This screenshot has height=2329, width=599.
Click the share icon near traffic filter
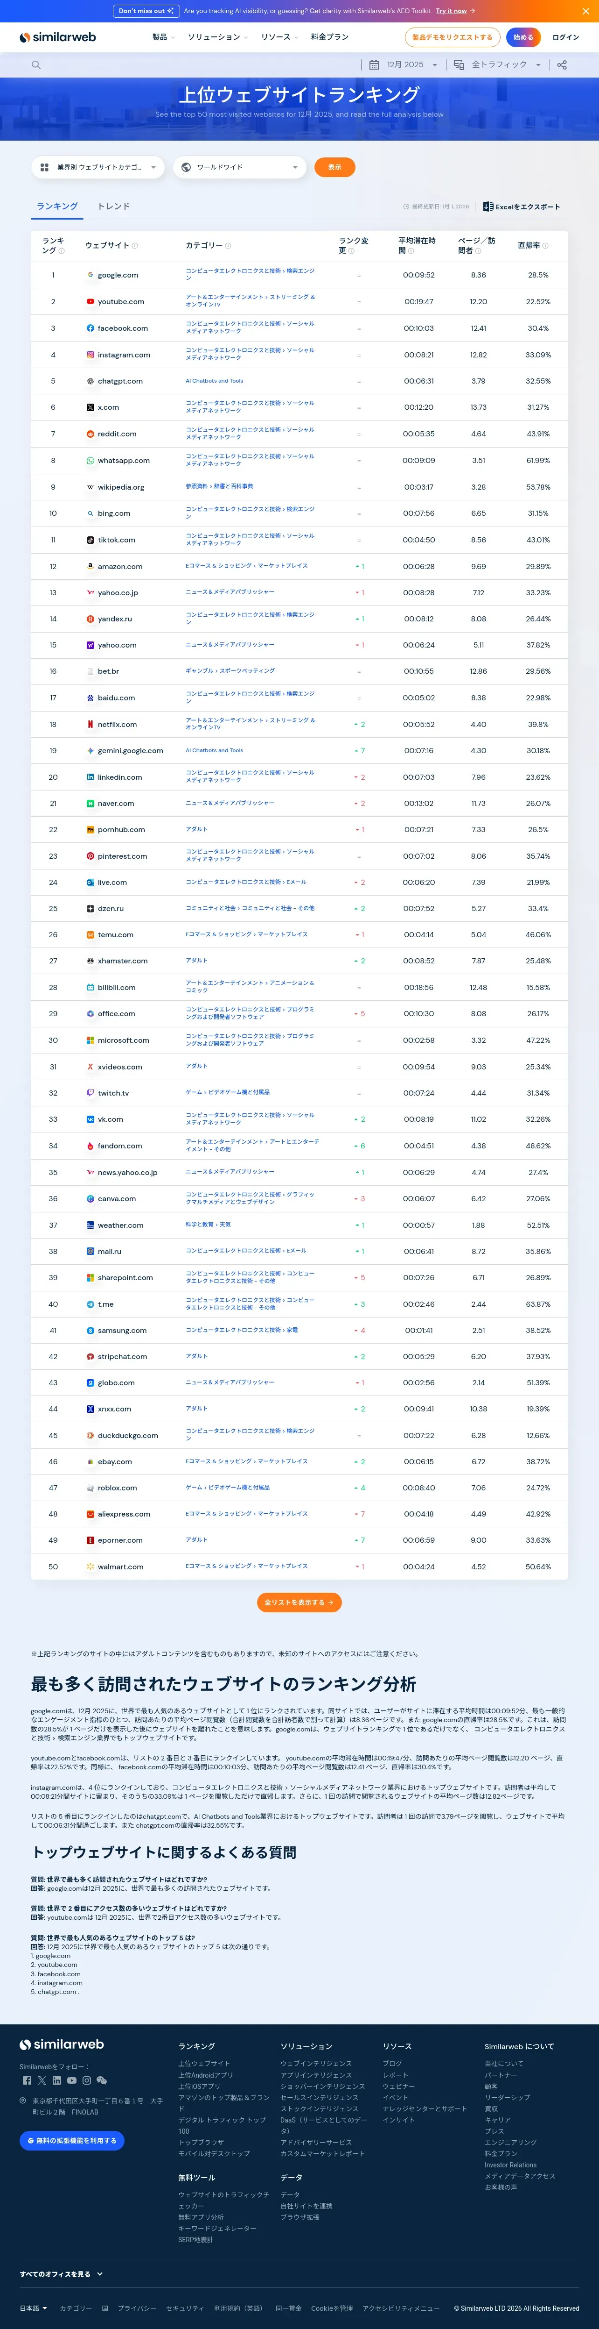(562, 65)
